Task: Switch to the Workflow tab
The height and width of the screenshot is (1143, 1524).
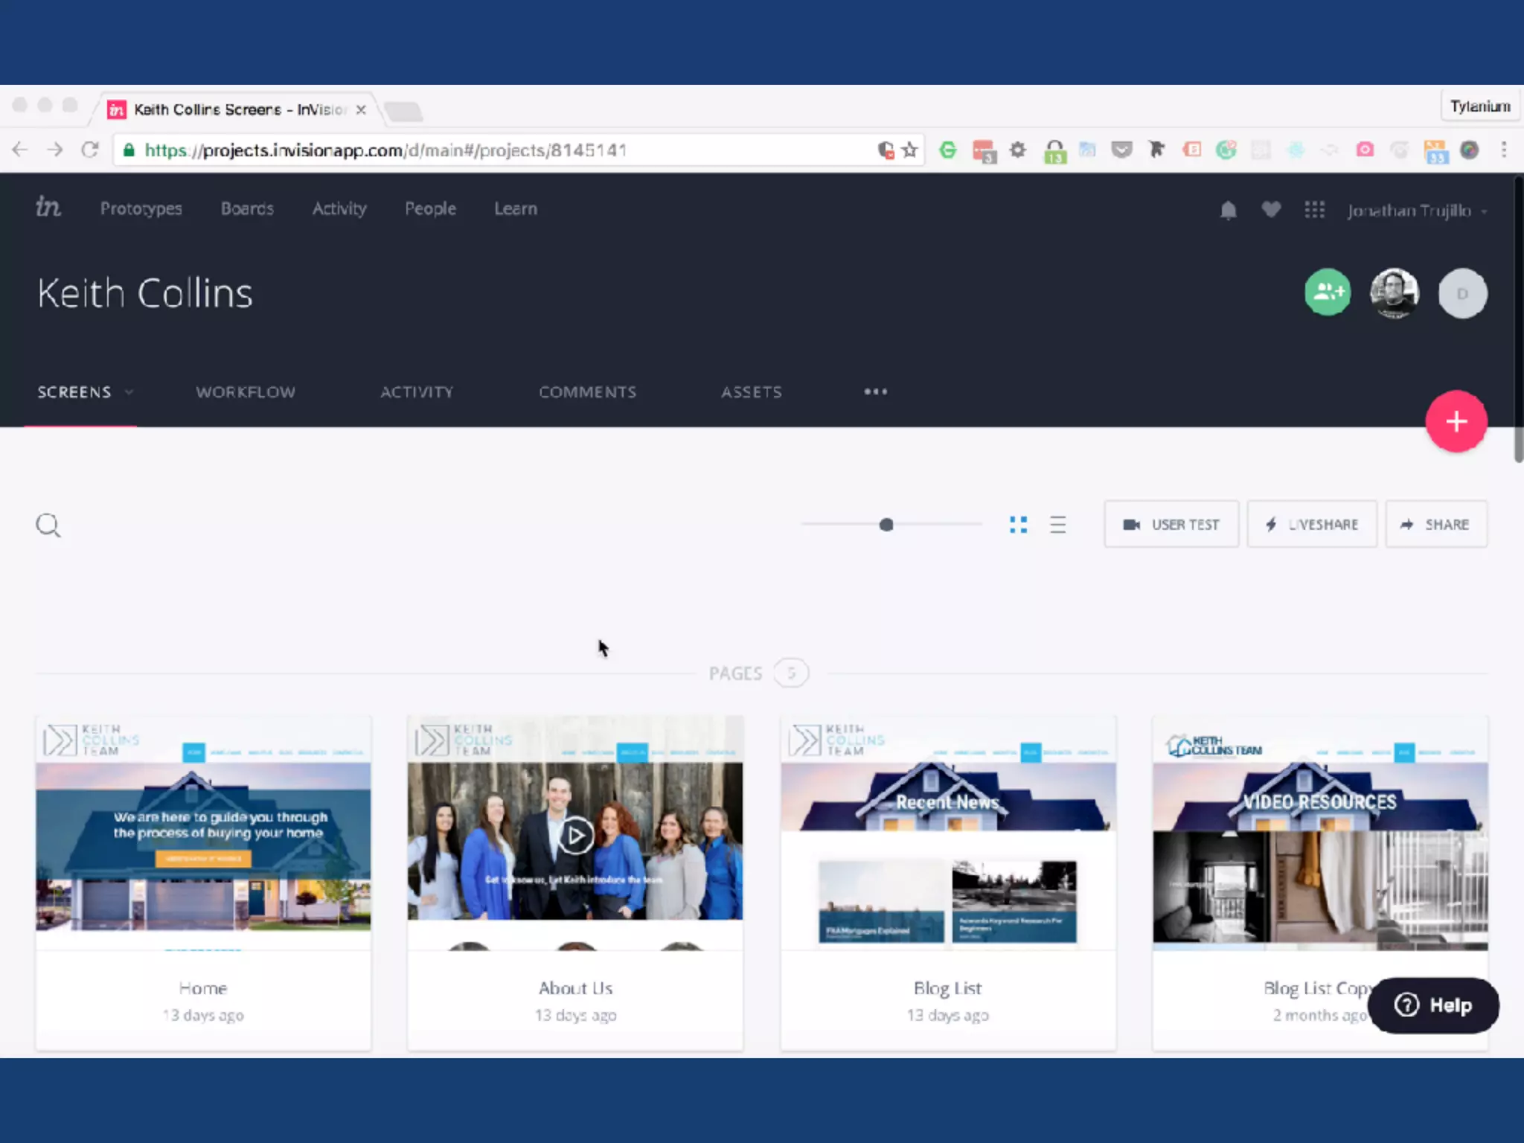Action: coord(246,392)
